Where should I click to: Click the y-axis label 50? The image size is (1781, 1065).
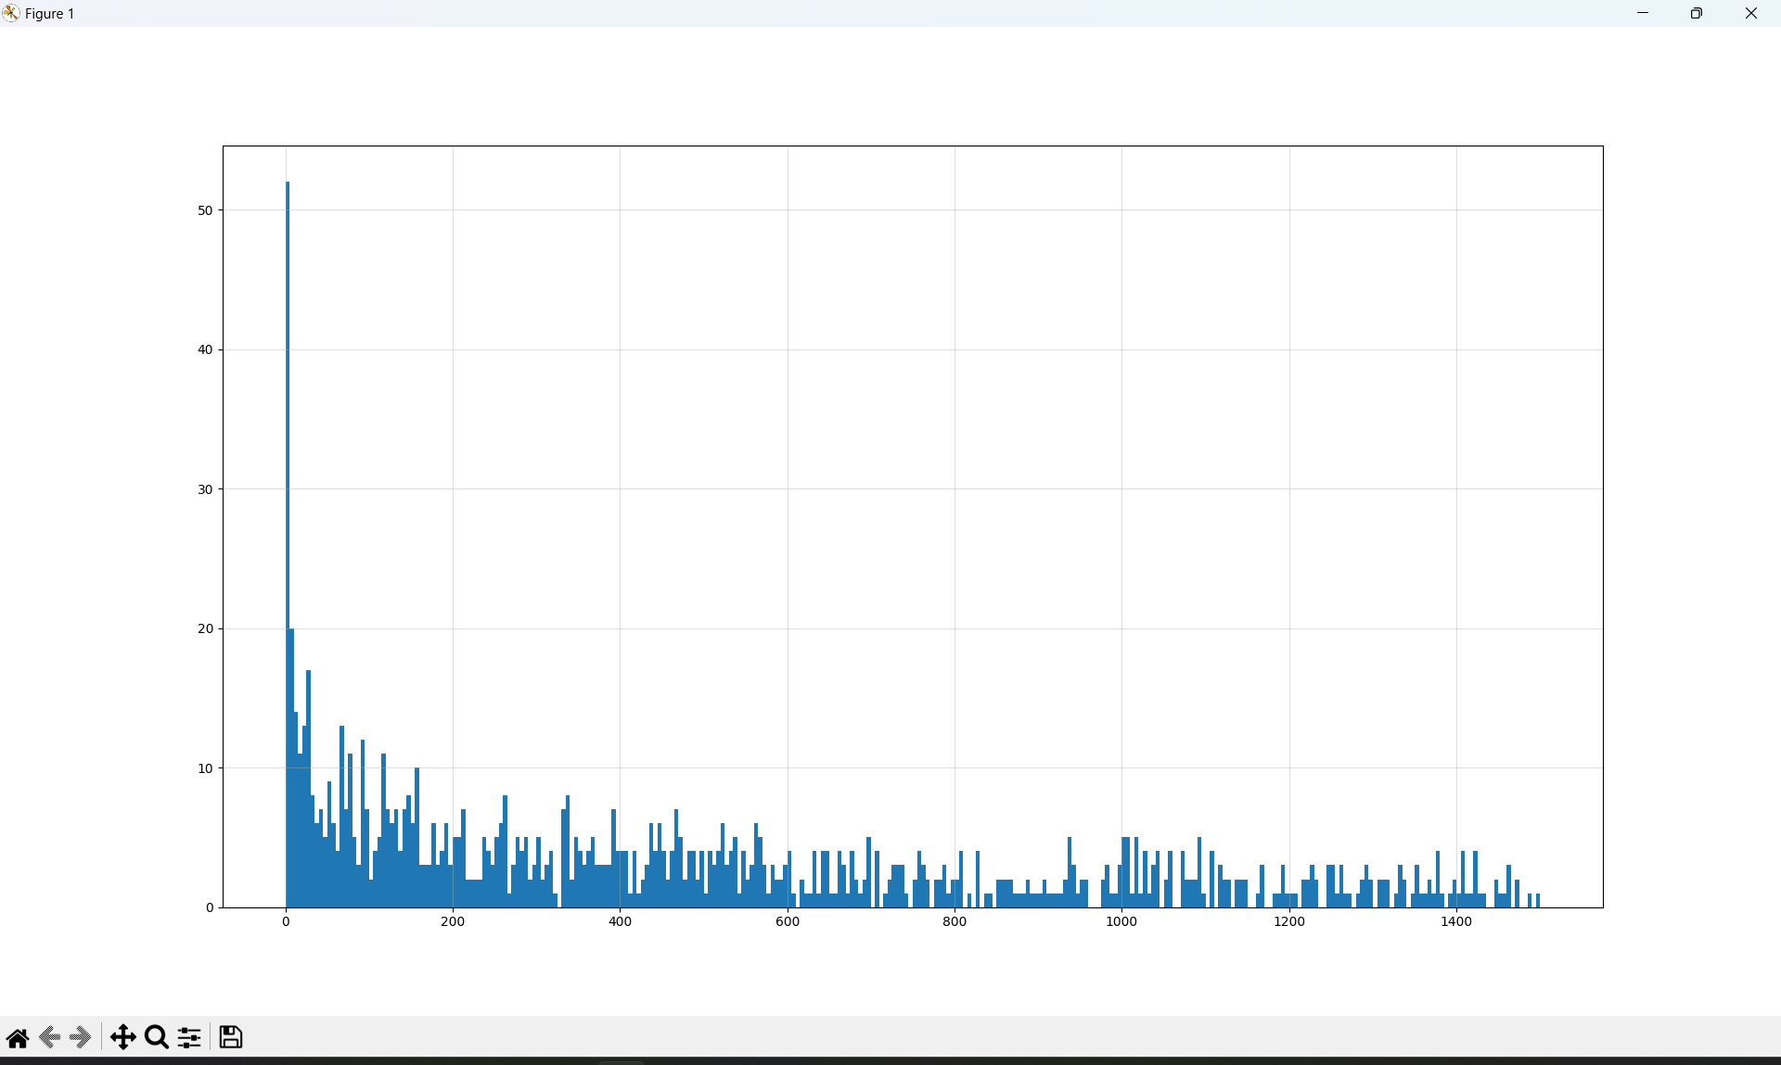(205, 210)
